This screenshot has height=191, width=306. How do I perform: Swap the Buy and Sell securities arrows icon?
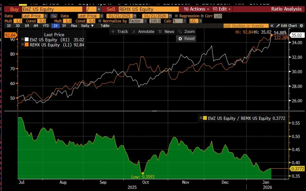pyautogui.click(x=54, y=16)
